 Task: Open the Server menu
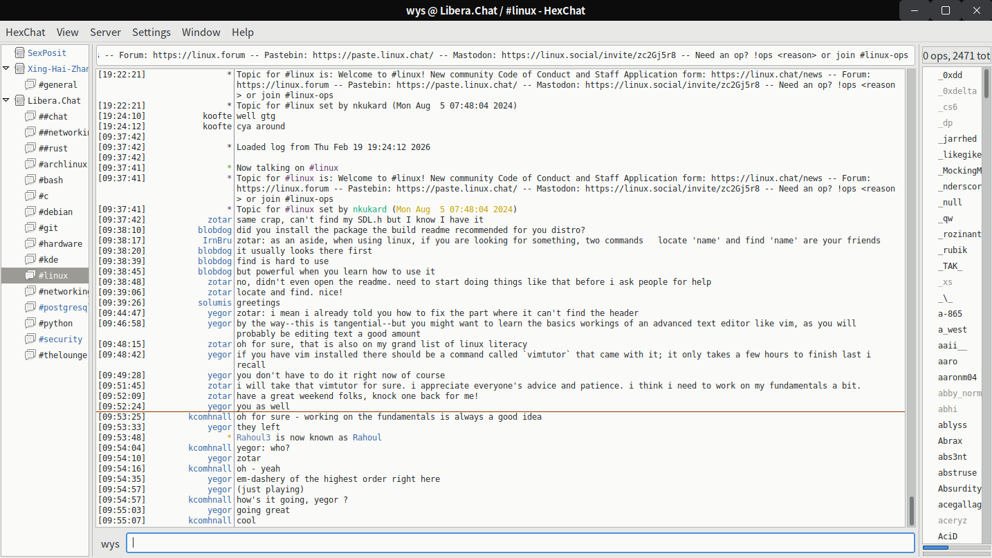click(105, 32)
